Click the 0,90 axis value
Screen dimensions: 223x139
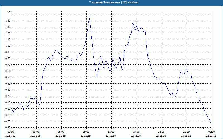click(8, 52)
